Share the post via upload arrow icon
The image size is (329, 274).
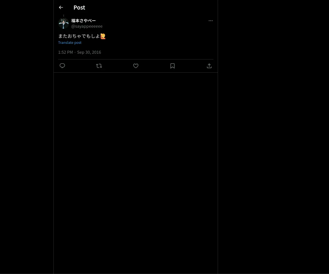click(x=209, y=66)
